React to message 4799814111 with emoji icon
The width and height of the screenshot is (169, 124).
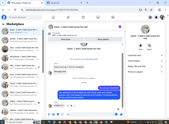pos(68,106)
